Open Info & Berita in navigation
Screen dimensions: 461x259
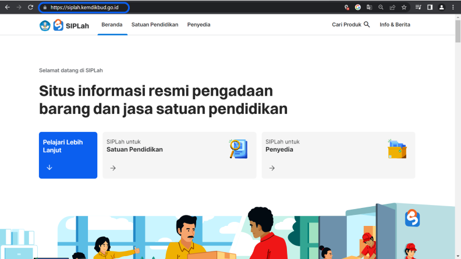click(395, 24)
